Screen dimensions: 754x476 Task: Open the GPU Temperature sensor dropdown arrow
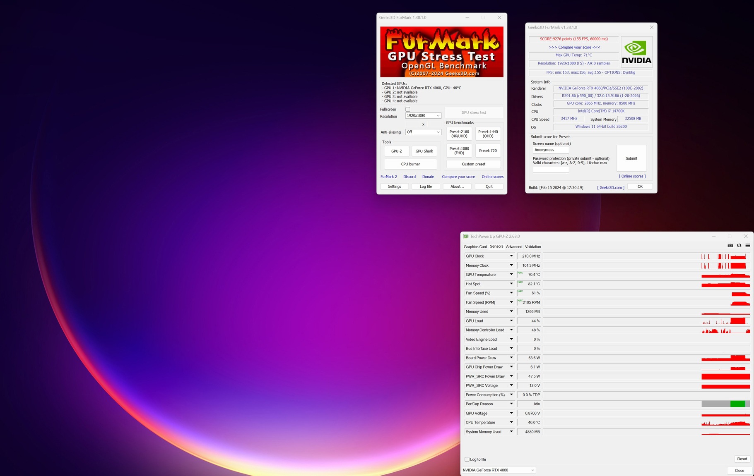[511, 275]
